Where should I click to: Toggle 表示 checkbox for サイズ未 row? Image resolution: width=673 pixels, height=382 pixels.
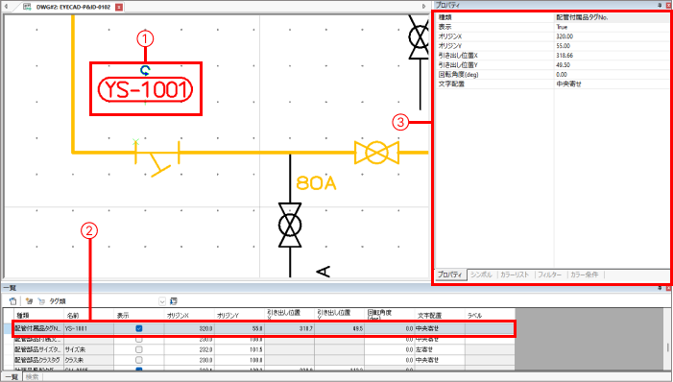[138, 349]
